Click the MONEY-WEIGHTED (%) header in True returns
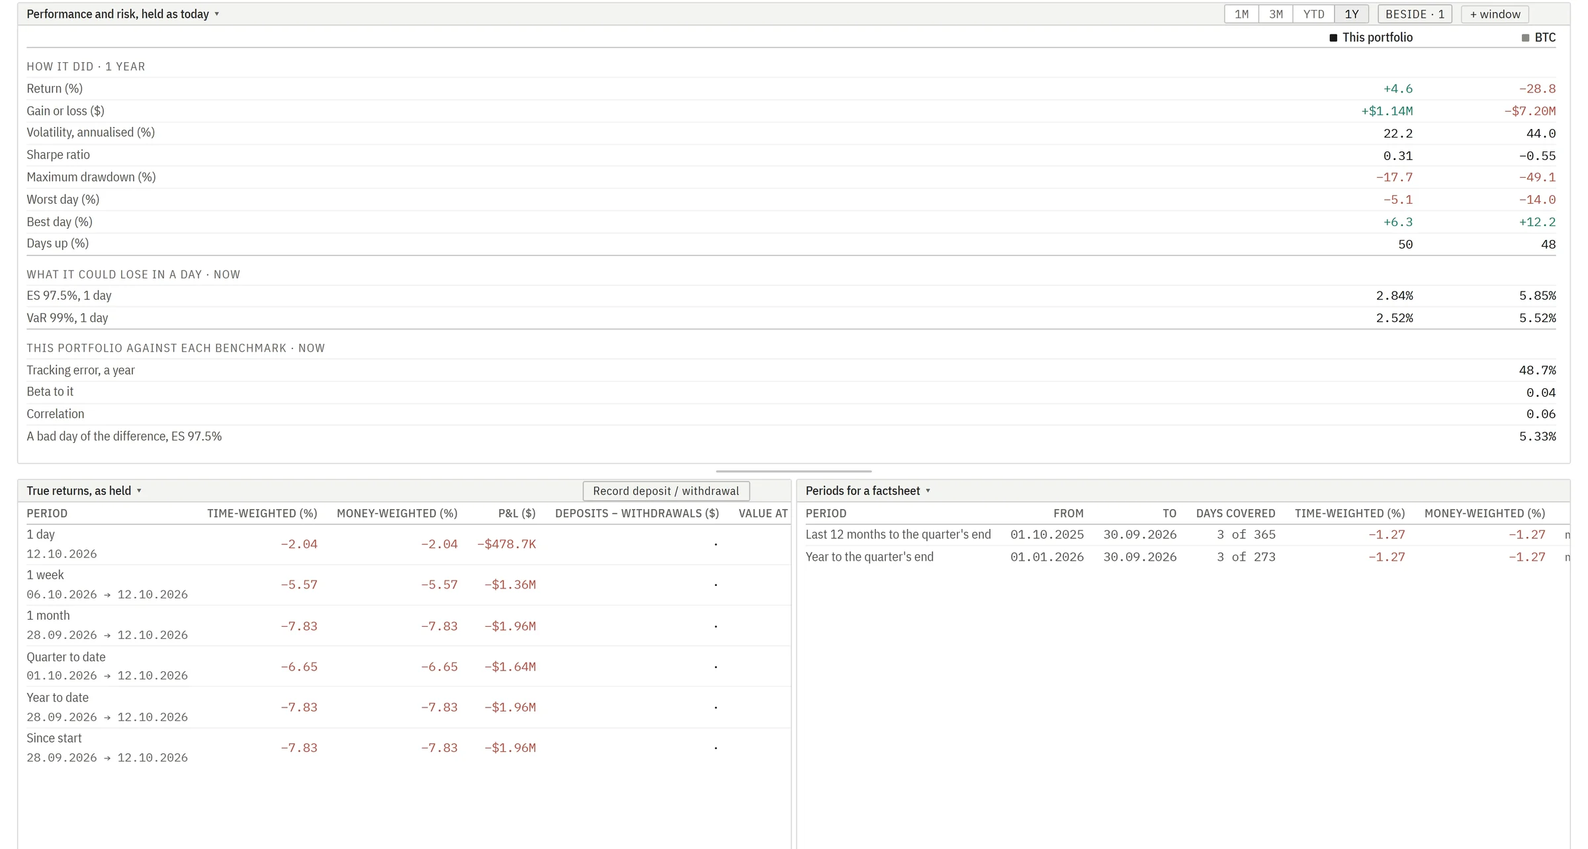 pyautogui.click(x=397, y=513)
